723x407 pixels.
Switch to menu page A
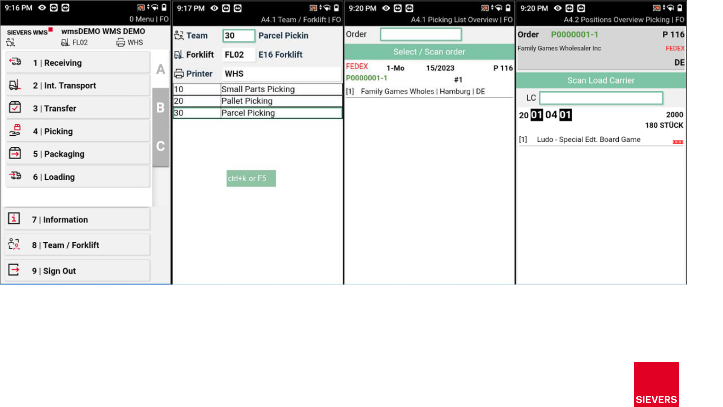tap(161, 69)
